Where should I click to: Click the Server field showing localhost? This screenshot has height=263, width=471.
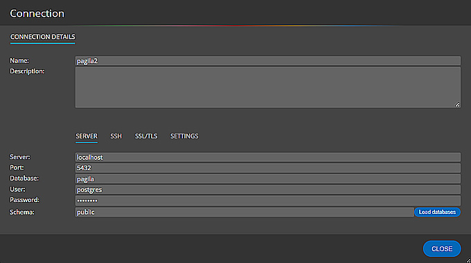(x=268, y=157)
